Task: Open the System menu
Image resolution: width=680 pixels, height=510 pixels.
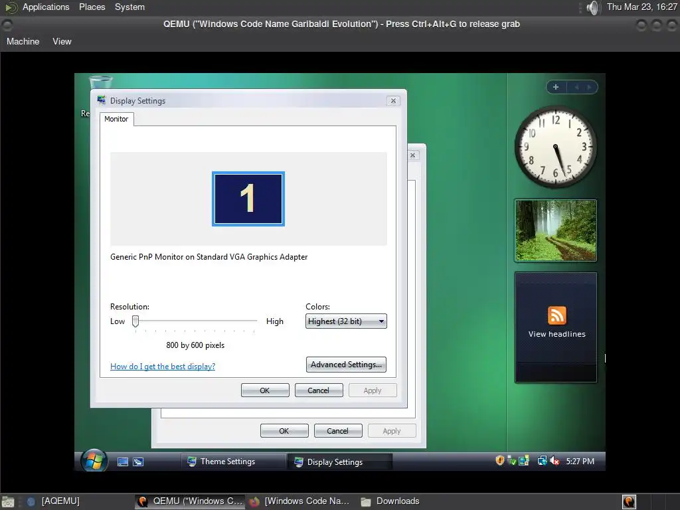Action: (x=129, y=7)
